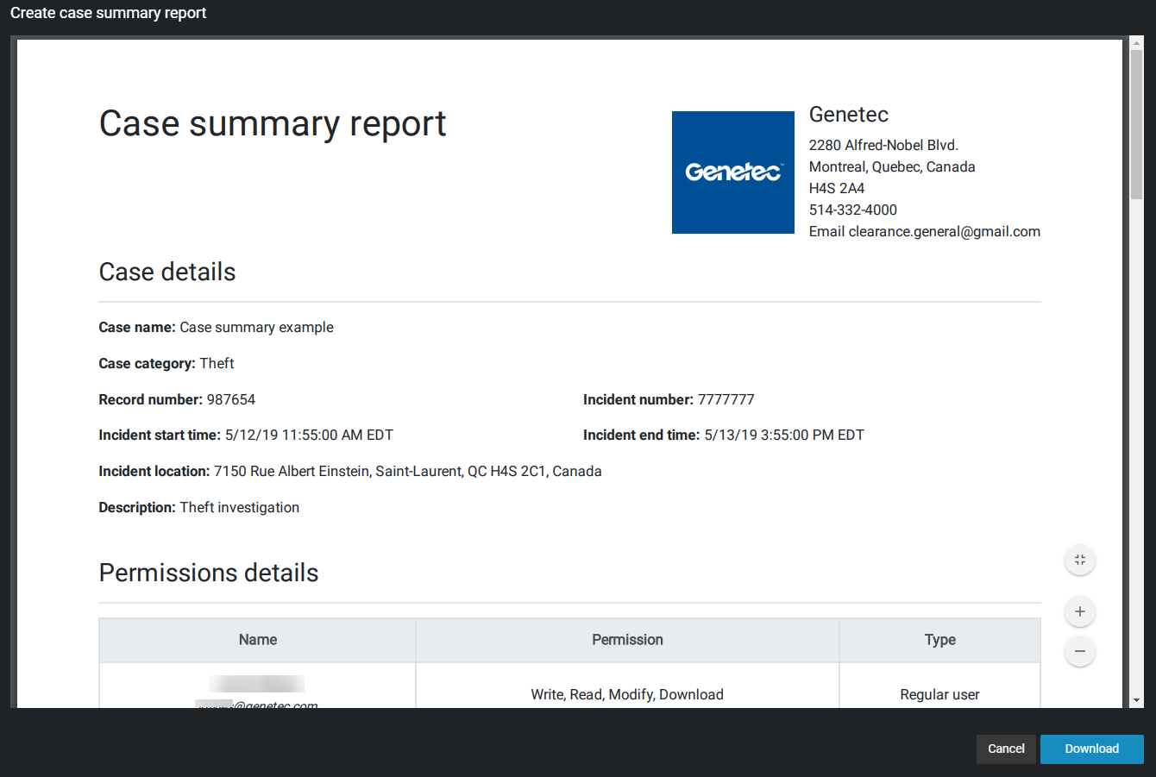Click the 'Permissions details' heading

[x=209, y=573]
